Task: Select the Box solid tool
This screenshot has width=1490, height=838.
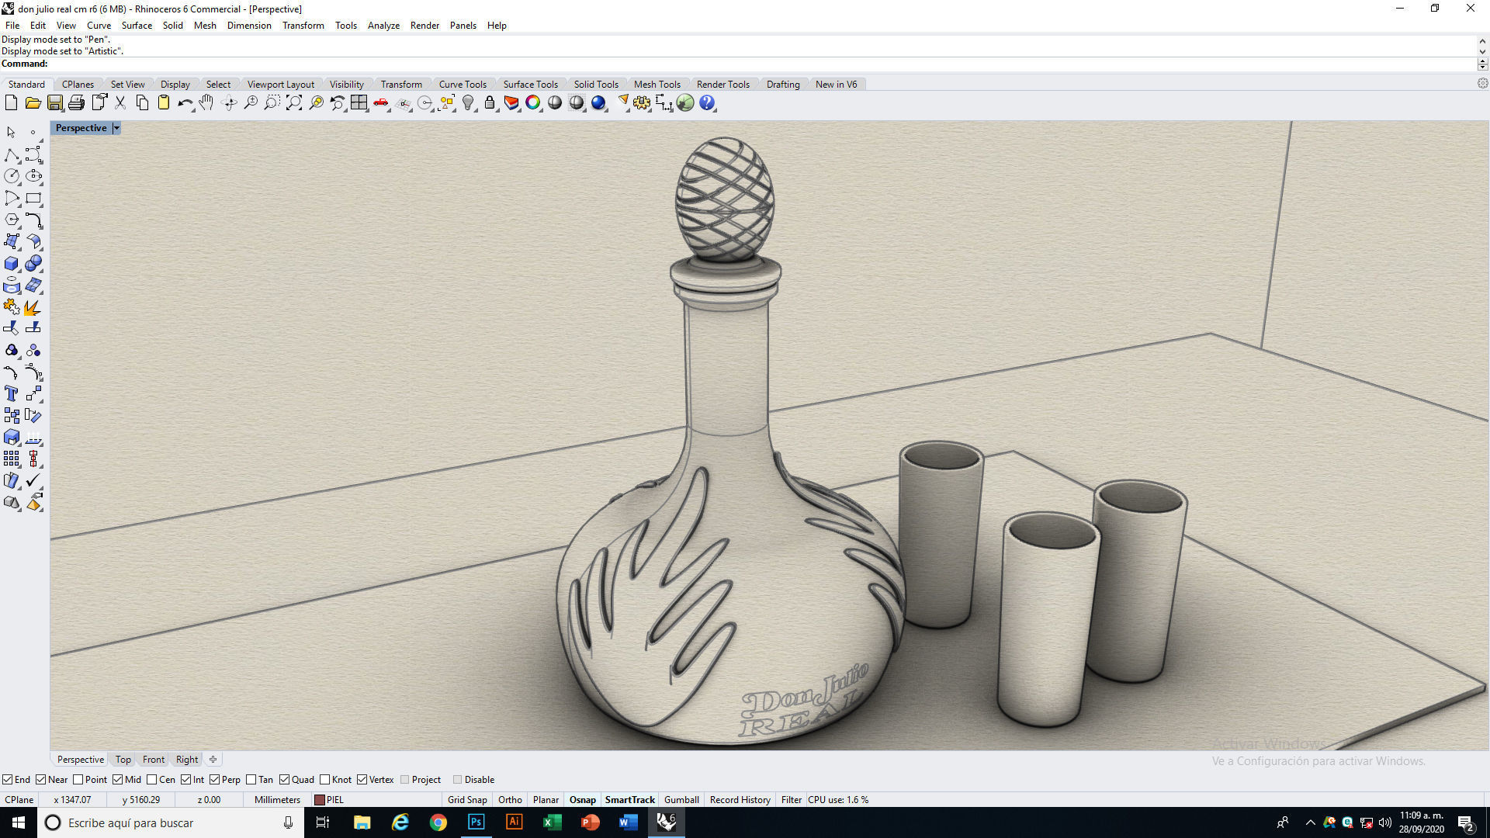Action: coord(12,264)
